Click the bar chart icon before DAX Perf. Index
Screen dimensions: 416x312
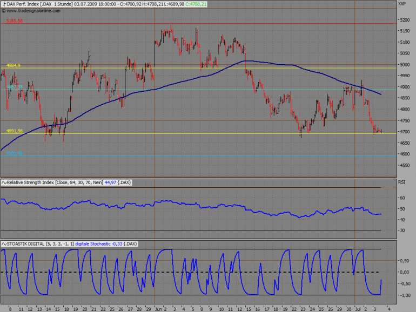pos(4,4)
